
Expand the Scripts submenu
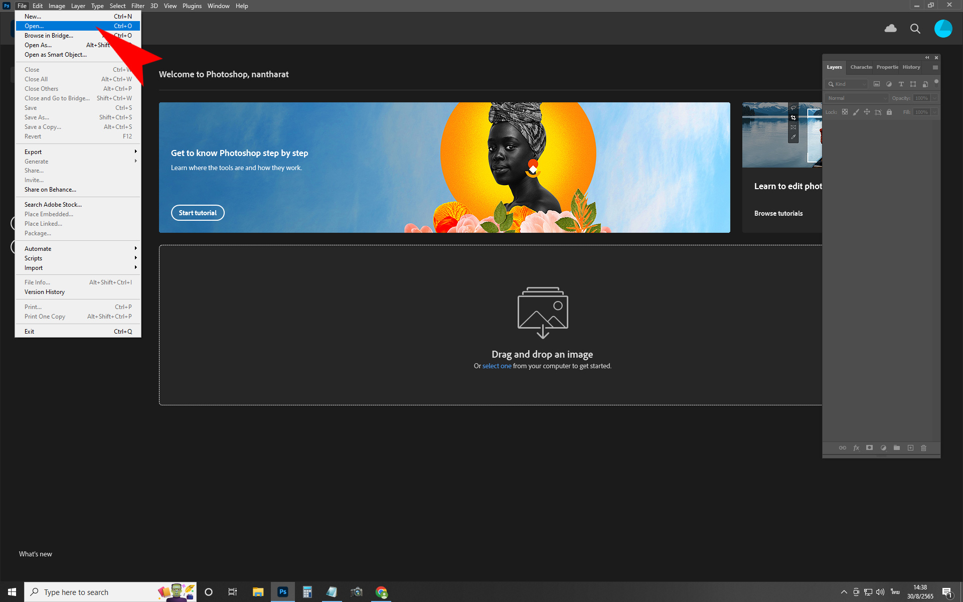78,258
